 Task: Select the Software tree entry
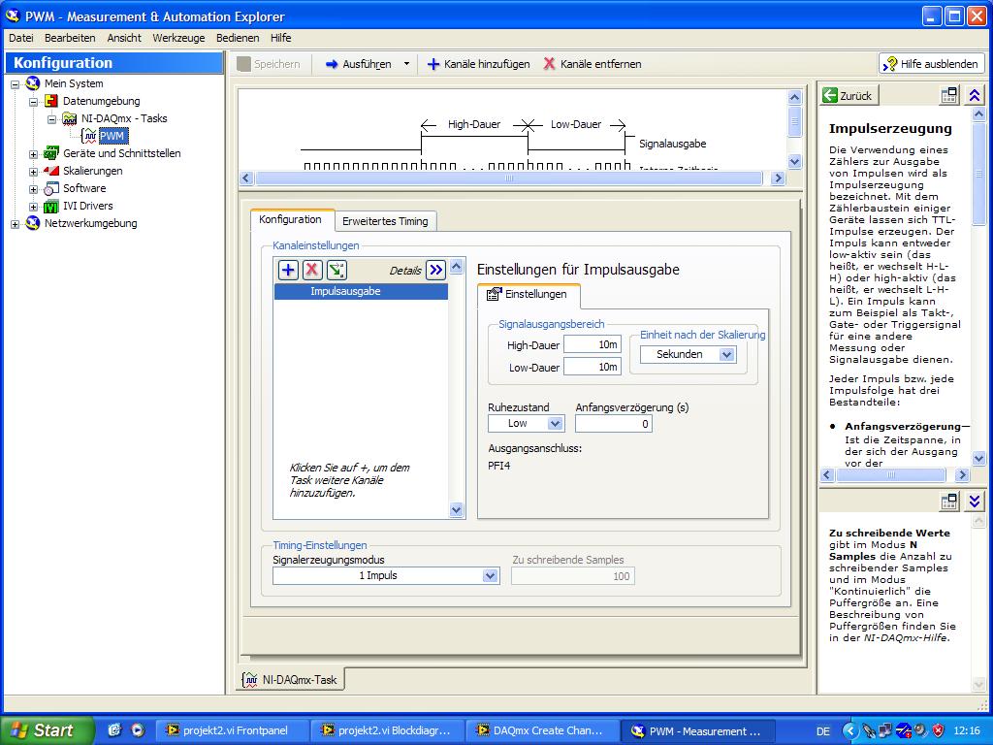coord(84,188)
